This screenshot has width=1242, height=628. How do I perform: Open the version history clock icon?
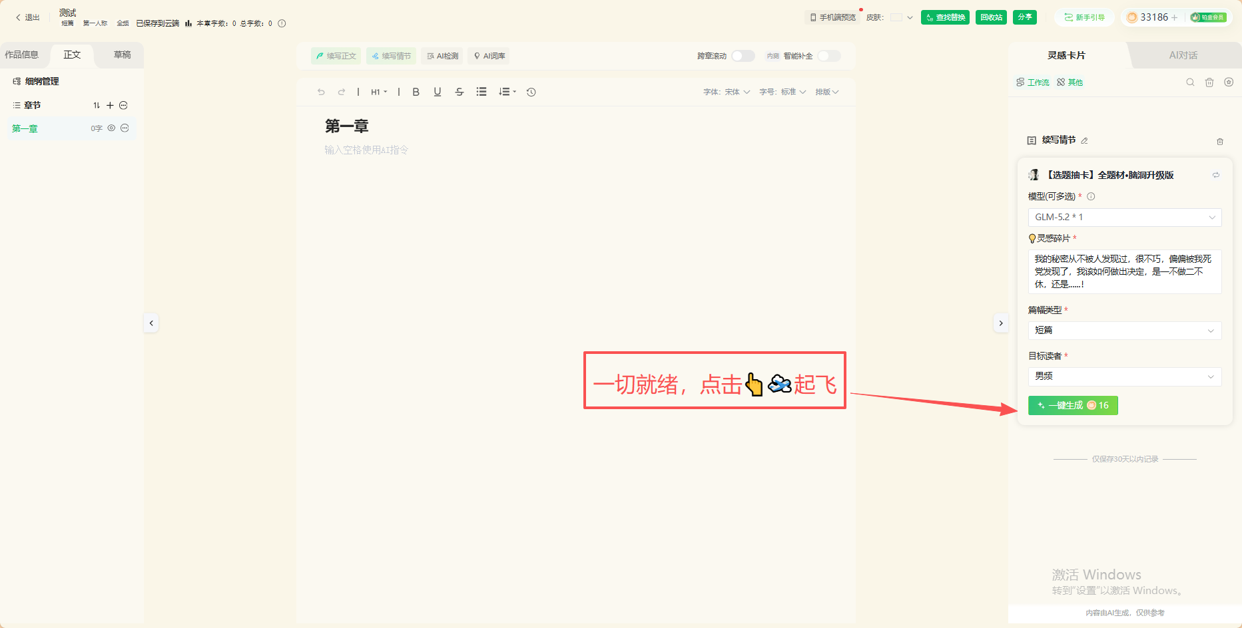tap(531, 92)
